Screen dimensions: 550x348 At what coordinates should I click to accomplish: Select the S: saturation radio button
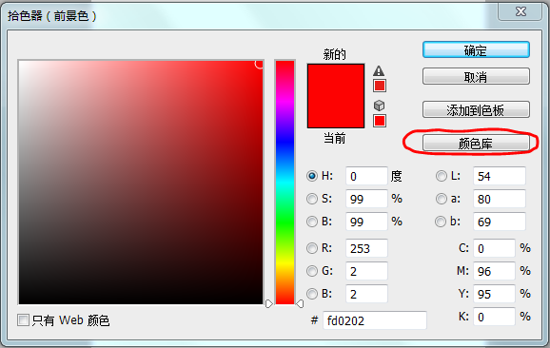tap(311, 199)
